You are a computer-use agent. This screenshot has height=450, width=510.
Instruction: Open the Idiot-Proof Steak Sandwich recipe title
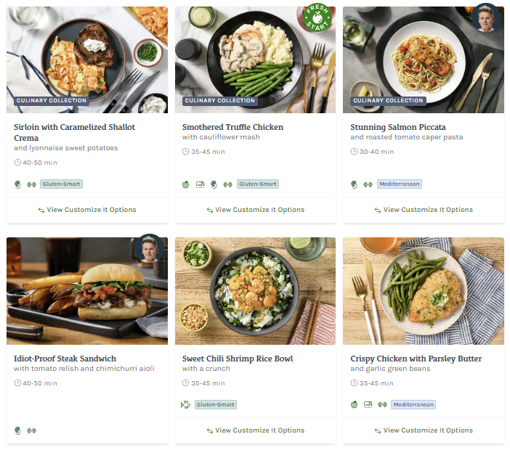[x=65, y=359]
